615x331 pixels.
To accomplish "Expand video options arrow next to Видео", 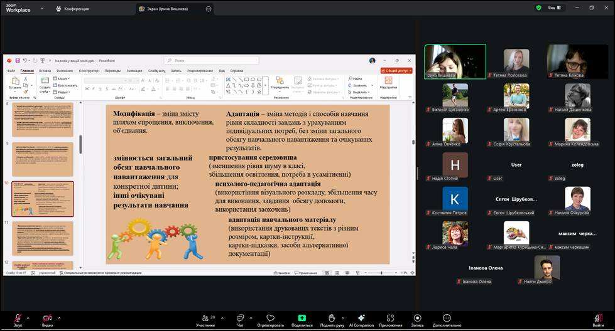I will 59,317.
